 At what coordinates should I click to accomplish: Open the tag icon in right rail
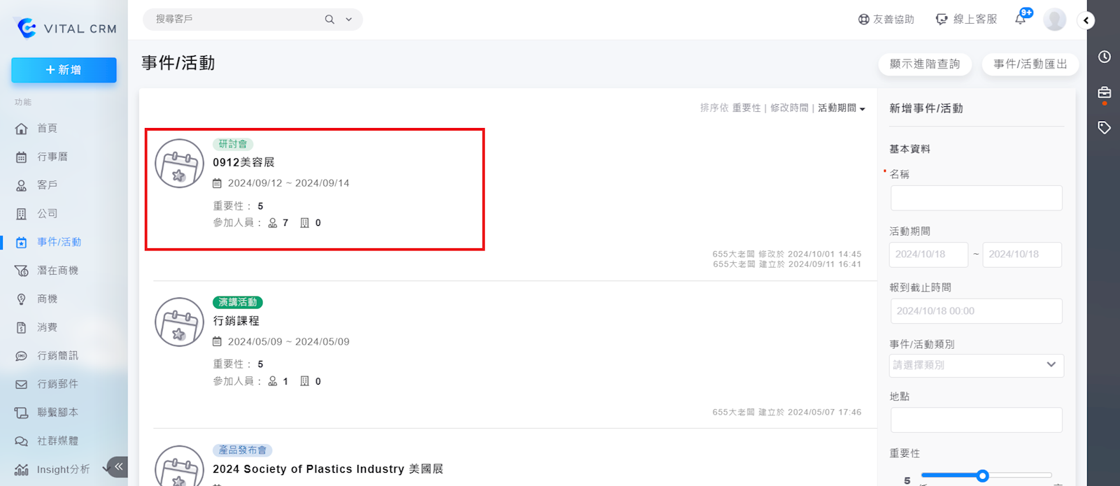[1104, 127]
